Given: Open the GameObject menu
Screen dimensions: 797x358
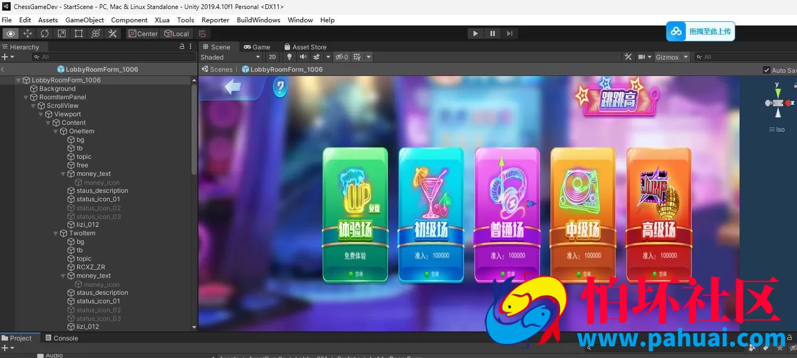Looking at the screenshot, I should pos(85,20).
